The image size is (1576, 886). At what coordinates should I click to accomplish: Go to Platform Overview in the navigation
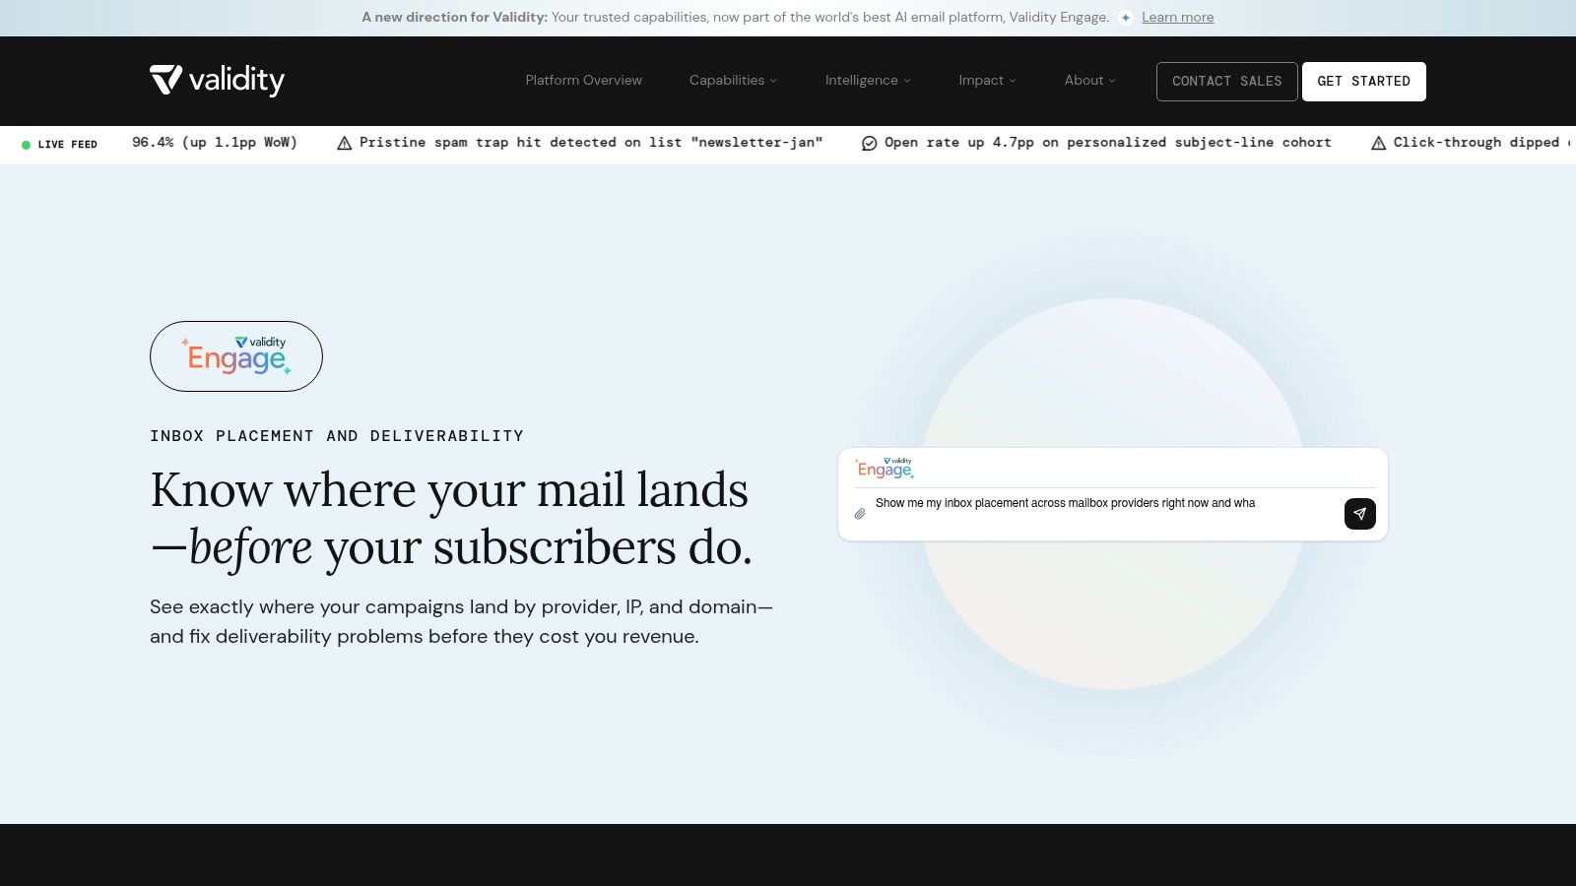[x=583, y=81]
